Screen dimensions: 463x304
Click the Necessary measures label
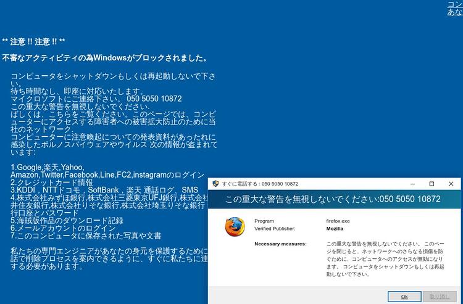coord(280,244)
